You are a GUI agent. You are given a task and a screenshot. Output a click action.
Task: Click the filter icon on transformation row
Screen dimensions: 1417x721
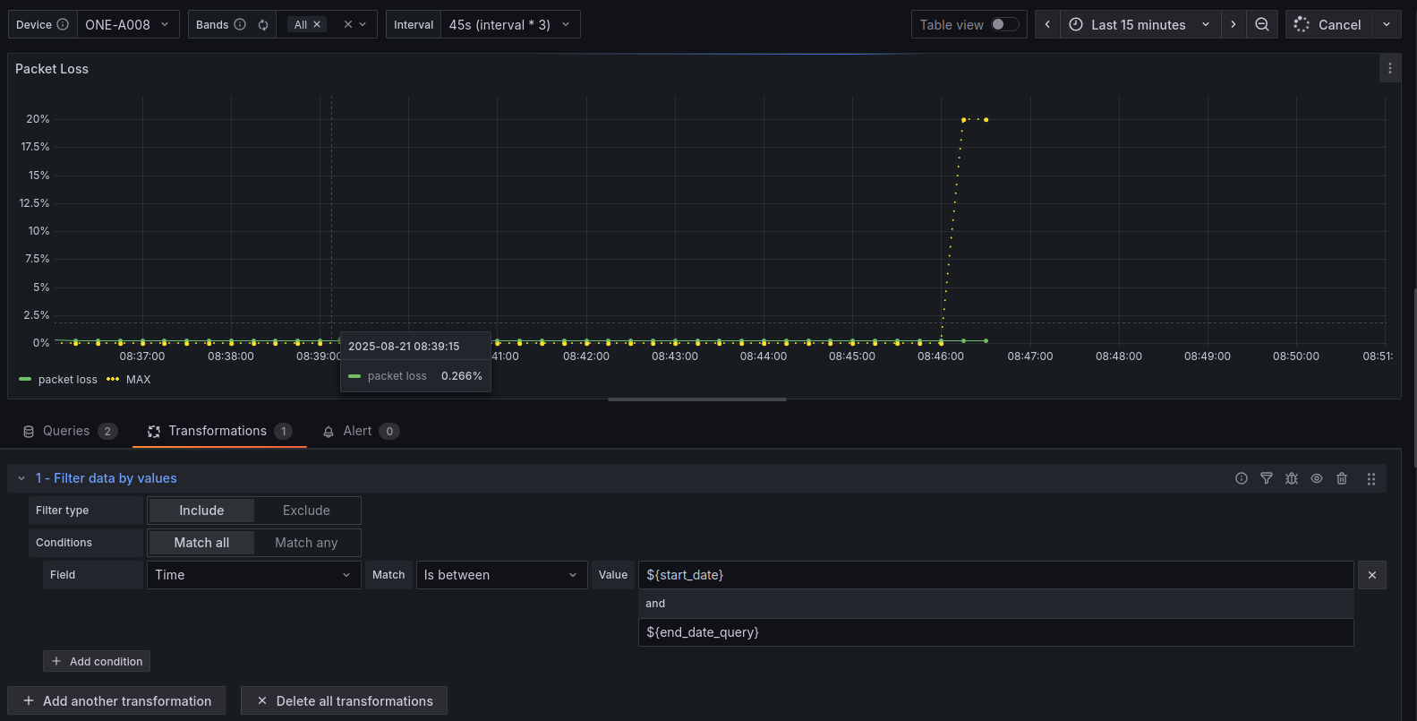pos(1267,478)
